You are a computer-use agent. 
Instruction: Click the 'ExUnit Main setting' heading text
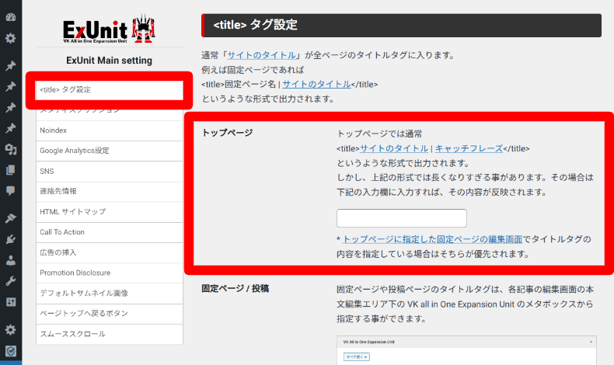tap(110, 61)
